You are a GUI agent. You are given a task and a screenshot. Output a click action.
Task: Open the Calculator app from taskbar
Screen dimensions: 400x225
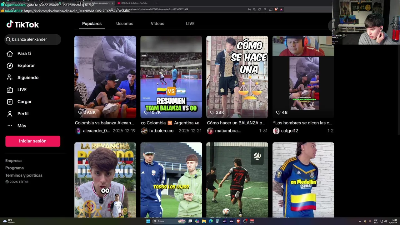point(217,221)
